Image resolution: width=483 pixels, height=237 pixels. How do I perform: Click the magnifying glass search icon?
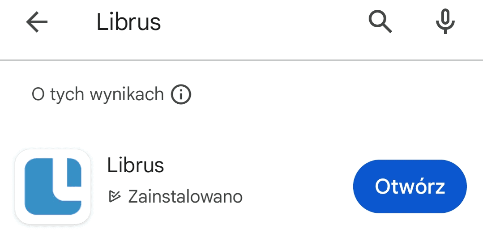pos(380,22)
